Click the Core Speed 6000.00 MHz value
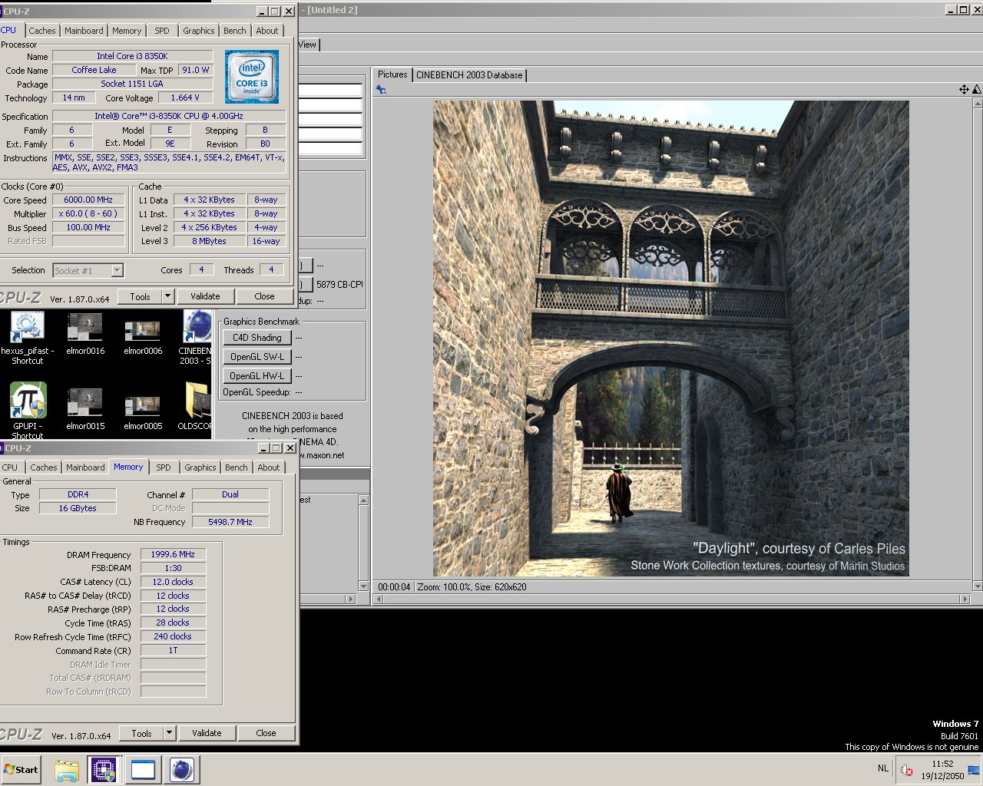 88,200
